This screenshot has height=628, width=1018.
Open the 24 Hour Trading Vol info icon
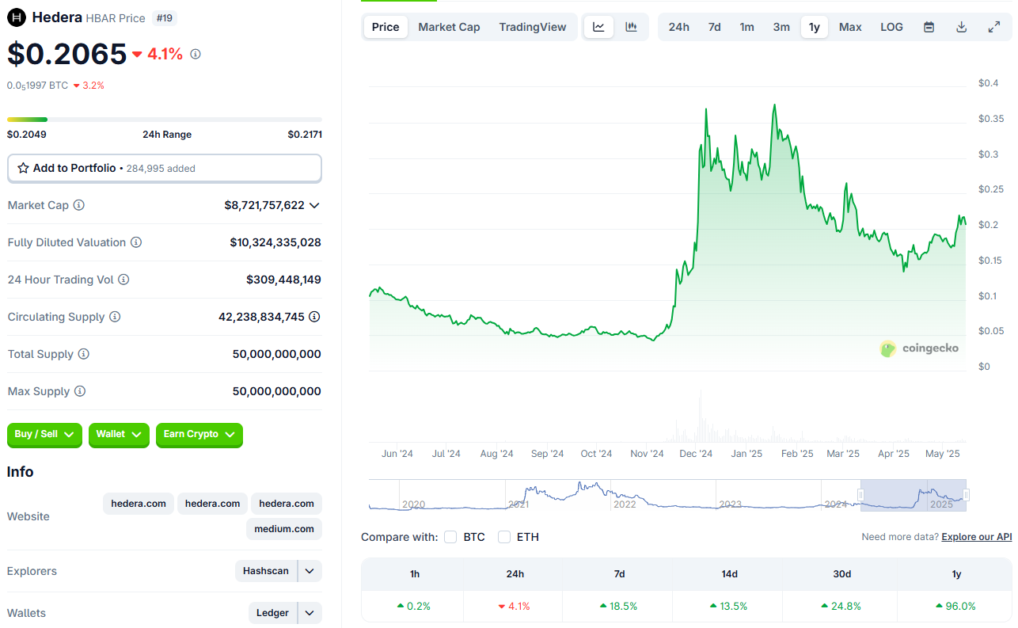coord(123,280)
